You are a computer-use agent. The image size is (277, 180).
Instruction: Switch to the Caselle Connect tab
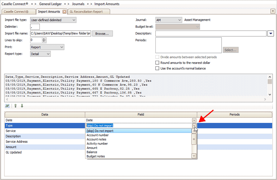coord(17,12)
